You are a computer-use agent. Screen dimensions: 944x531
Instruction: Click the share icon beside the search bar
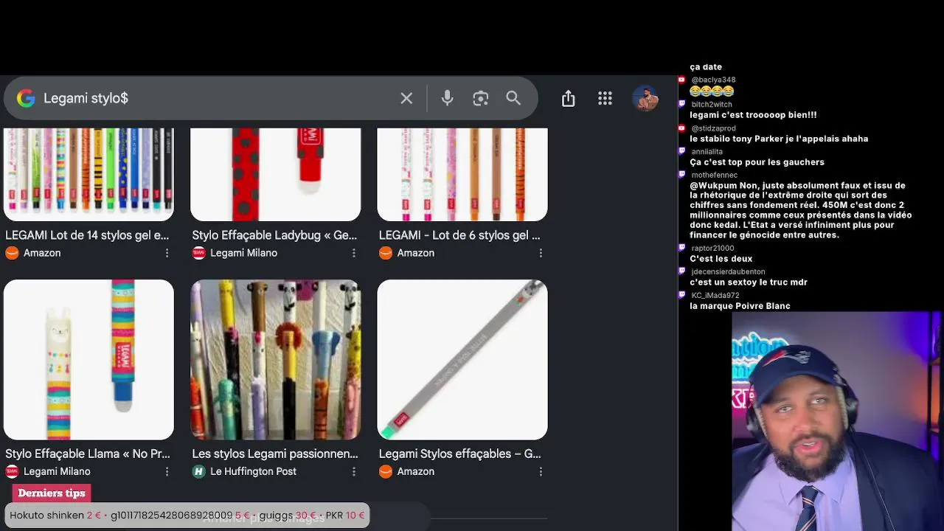click(x=568, y=98)
